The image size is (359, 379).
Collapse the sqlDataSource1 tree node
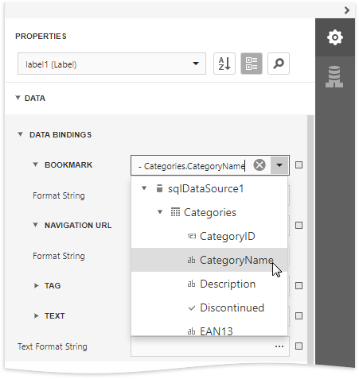[144, 188]
